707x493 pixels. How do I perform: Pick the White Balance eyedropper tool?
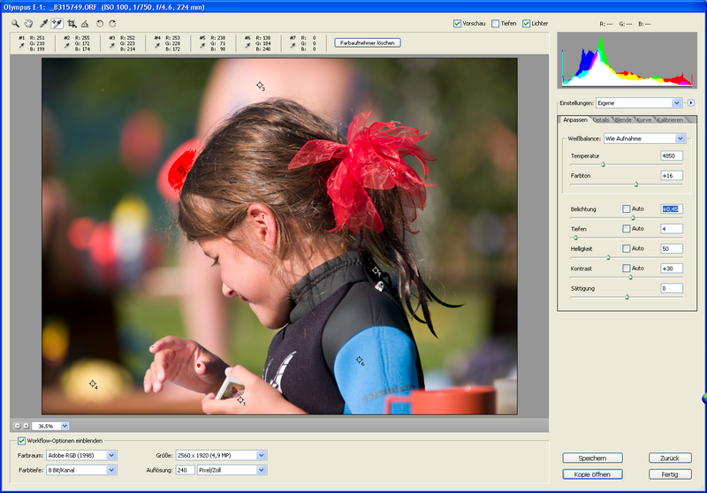43,23
